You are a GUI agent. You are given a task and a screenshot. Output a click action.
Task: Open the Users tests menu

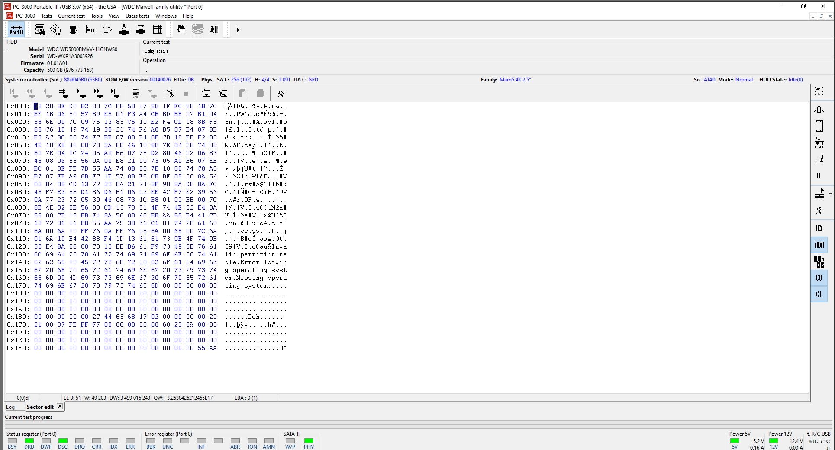tap(137, 16)
